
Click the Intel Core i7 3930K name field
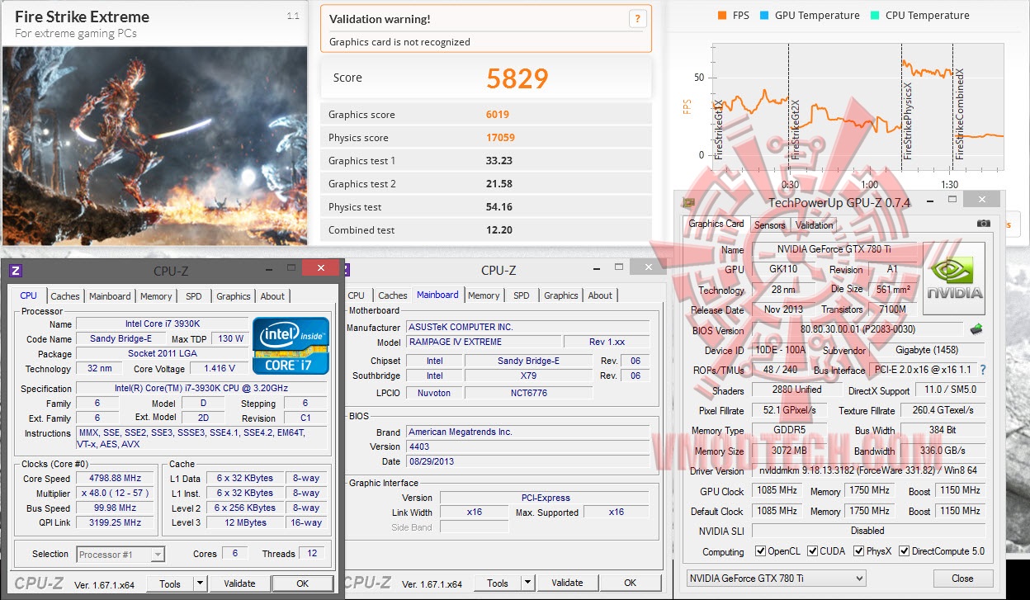(162, 324)
